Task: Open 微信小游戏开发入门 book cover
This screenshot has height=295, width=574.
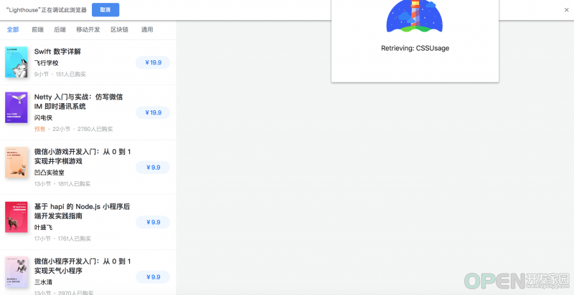Action: tap(17, 162)
